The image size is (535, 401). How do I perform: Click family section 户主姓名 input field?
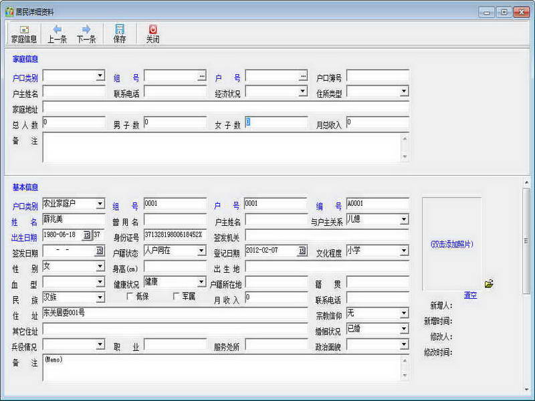pyautogui.click(x=74, y=92)
